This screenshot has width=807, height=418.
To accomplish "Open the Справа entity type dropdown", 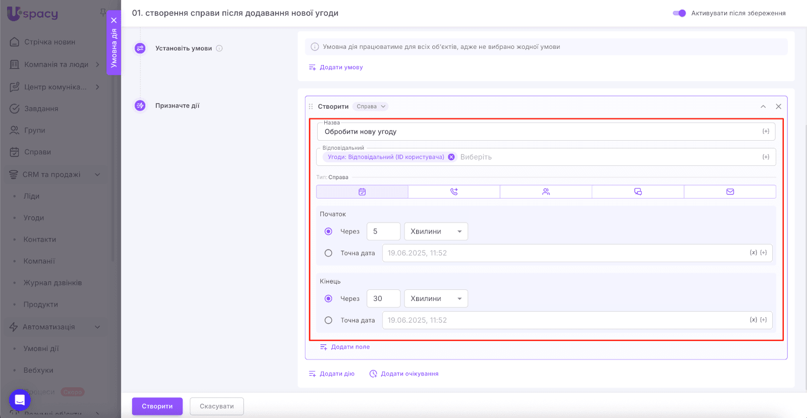I will (x=370, y=106).
